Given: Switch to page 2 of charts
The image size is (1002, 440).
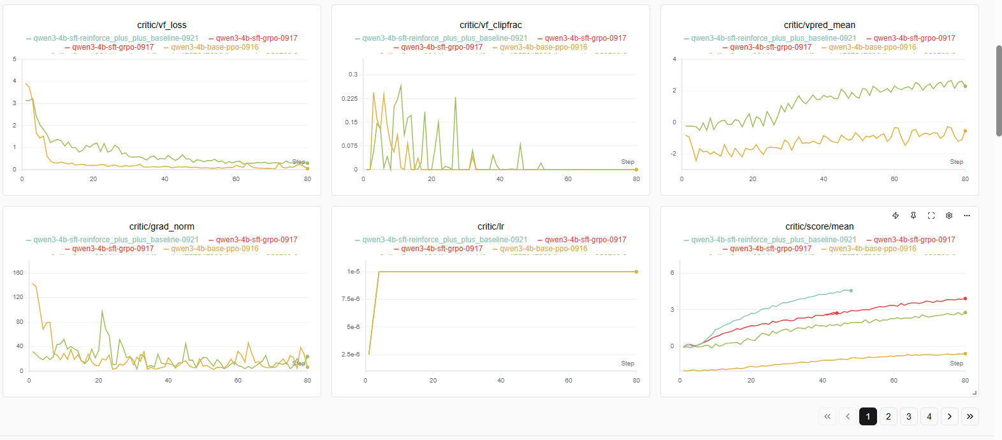Looking at the screenshot, I should [889, 416].
